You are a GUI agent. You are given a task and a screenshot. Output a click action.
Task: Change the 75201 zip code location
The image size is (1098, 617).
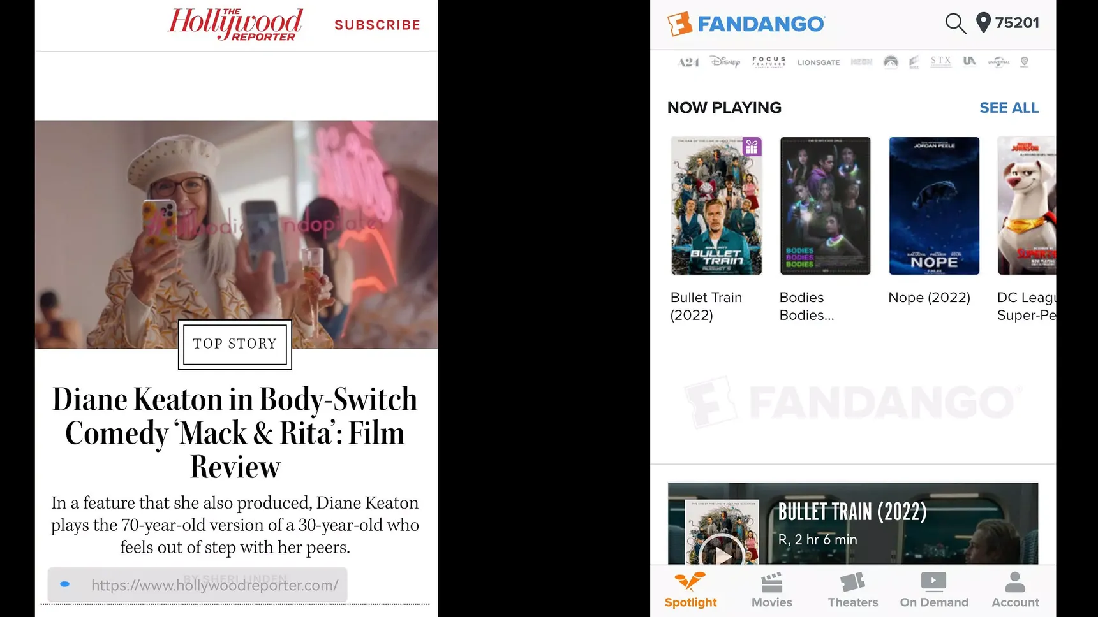pos(1017,23)
